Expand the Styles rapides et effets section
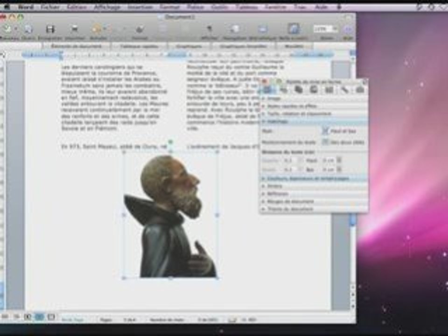The width and height of the screenshot is (448, 336). click(314, 106)
